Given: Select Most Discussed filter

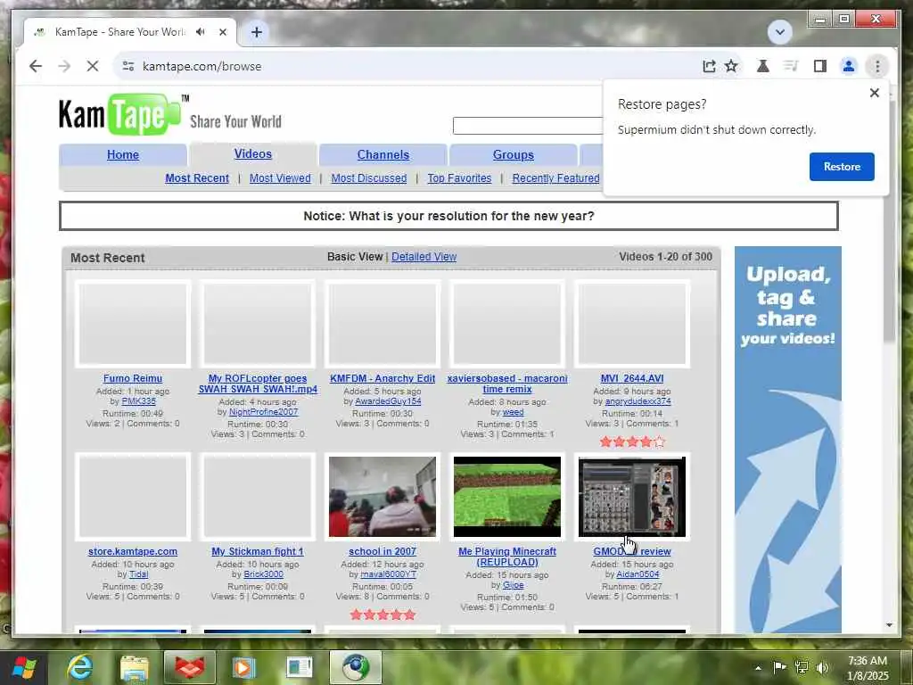Looking at the screenshot, I should point(368,178).
